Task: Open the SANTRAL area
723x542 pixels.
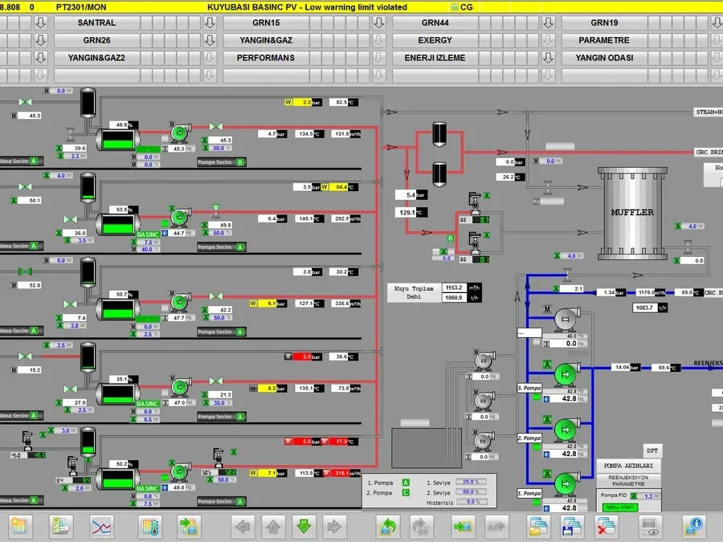Action: point(97,22)
